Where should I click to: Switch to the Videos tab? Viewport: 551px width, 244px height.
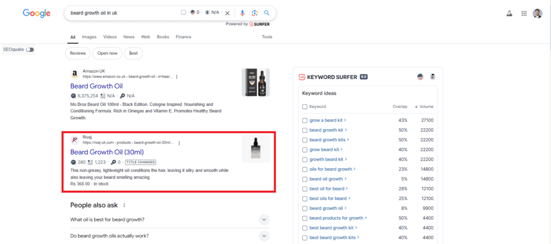coord(110,37)
